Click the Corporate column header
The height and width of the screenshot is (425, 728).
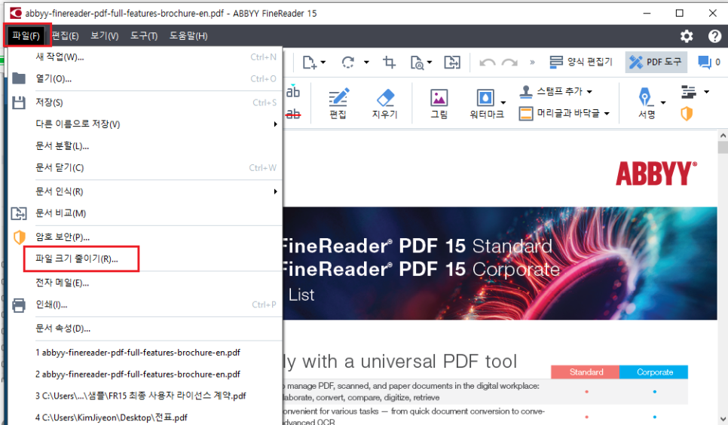tap(655, 372)
